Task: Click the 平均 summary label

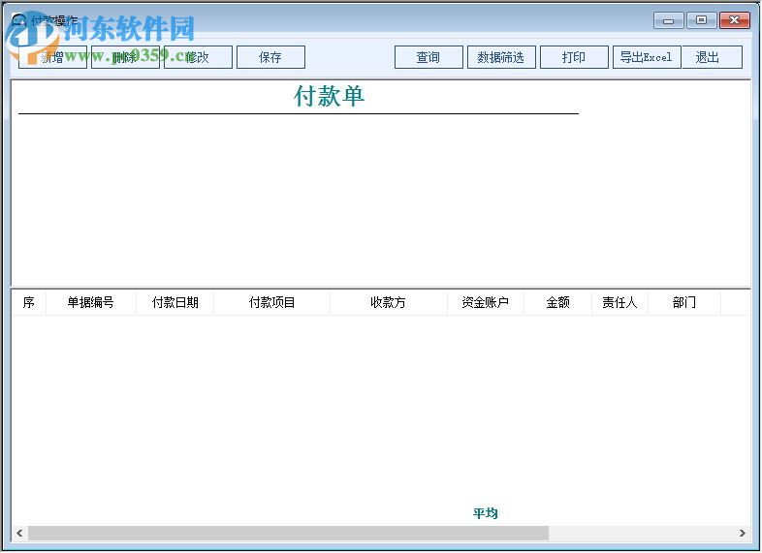Action: coord(486,513)
